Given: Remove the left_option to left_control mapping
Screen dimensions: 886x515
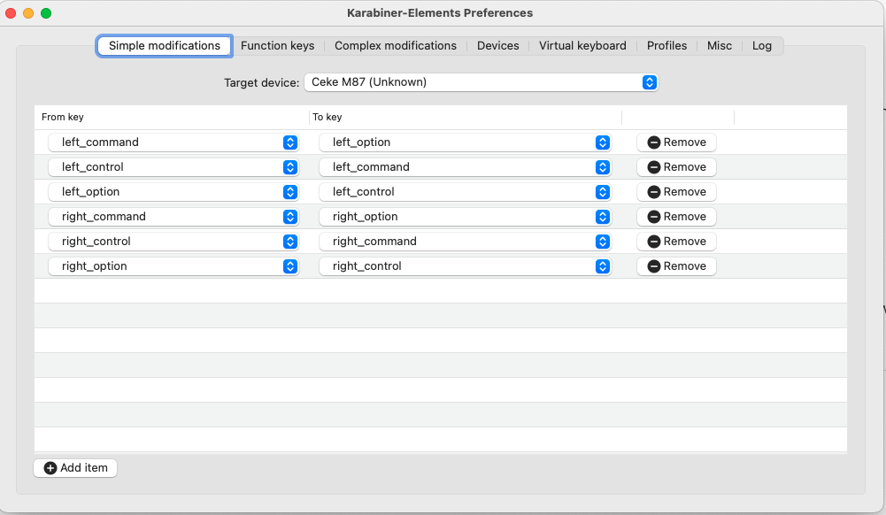Looking at the screenshot, I should (x=676, y=192).
